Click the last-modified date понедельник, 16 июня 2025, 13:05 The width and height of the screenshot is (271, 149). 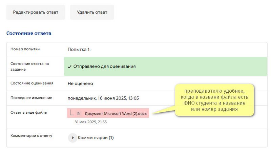[103, 98]
